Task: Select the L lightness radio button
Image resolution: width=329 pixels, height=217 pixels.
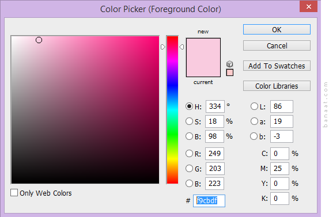Action: pos(254,106)
